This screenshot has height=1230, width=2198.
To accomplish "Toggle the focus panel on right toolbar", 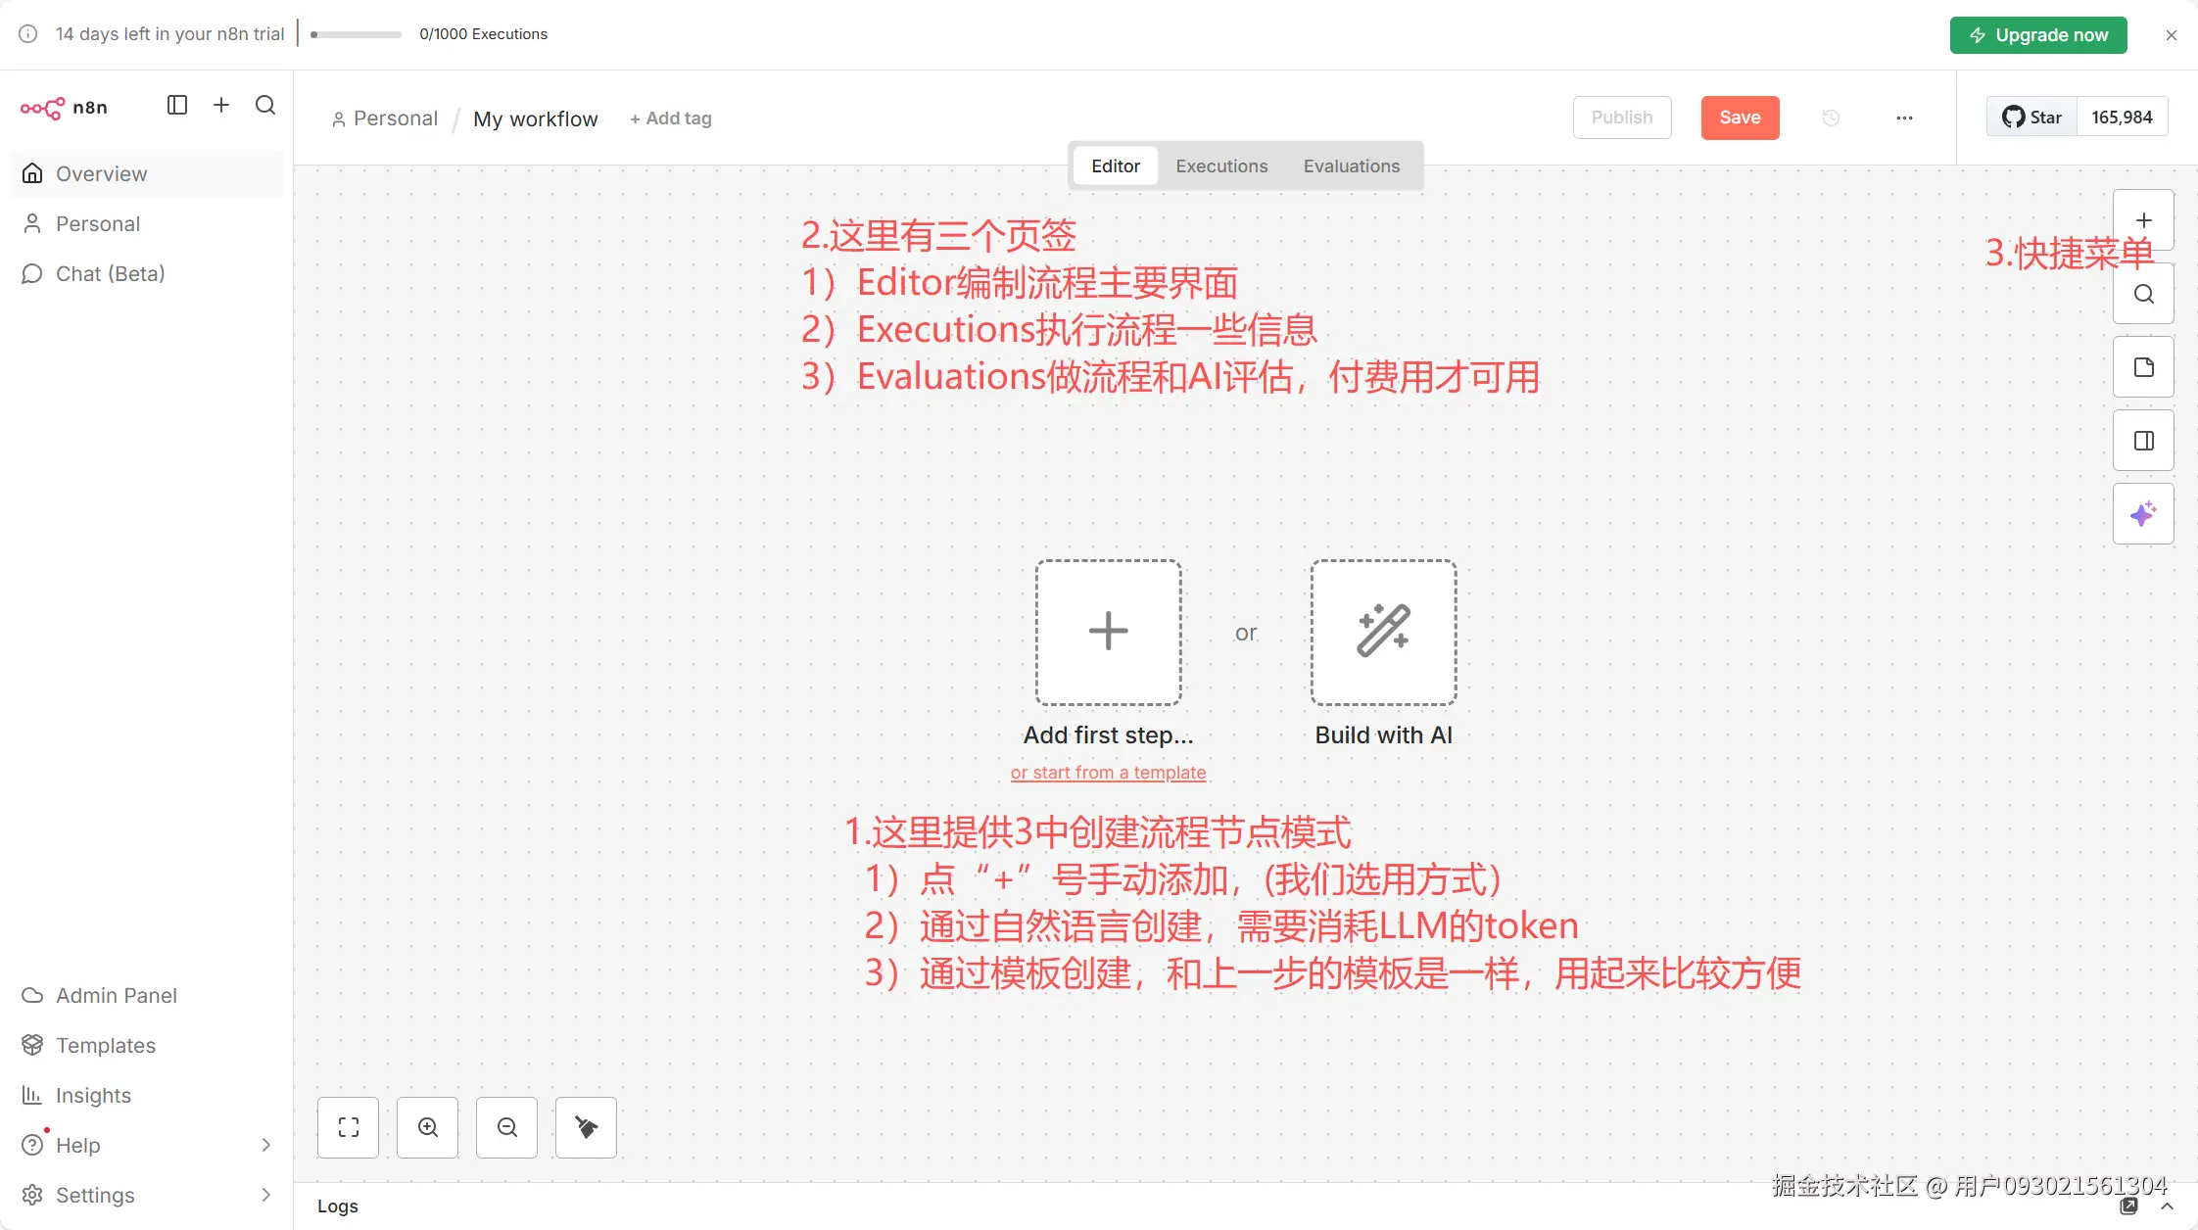I will click(x=2143, y=441).
